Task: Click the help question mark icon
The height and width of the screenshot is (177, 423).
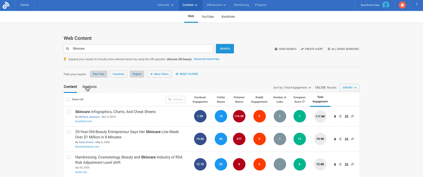Action: click(416, 5)
